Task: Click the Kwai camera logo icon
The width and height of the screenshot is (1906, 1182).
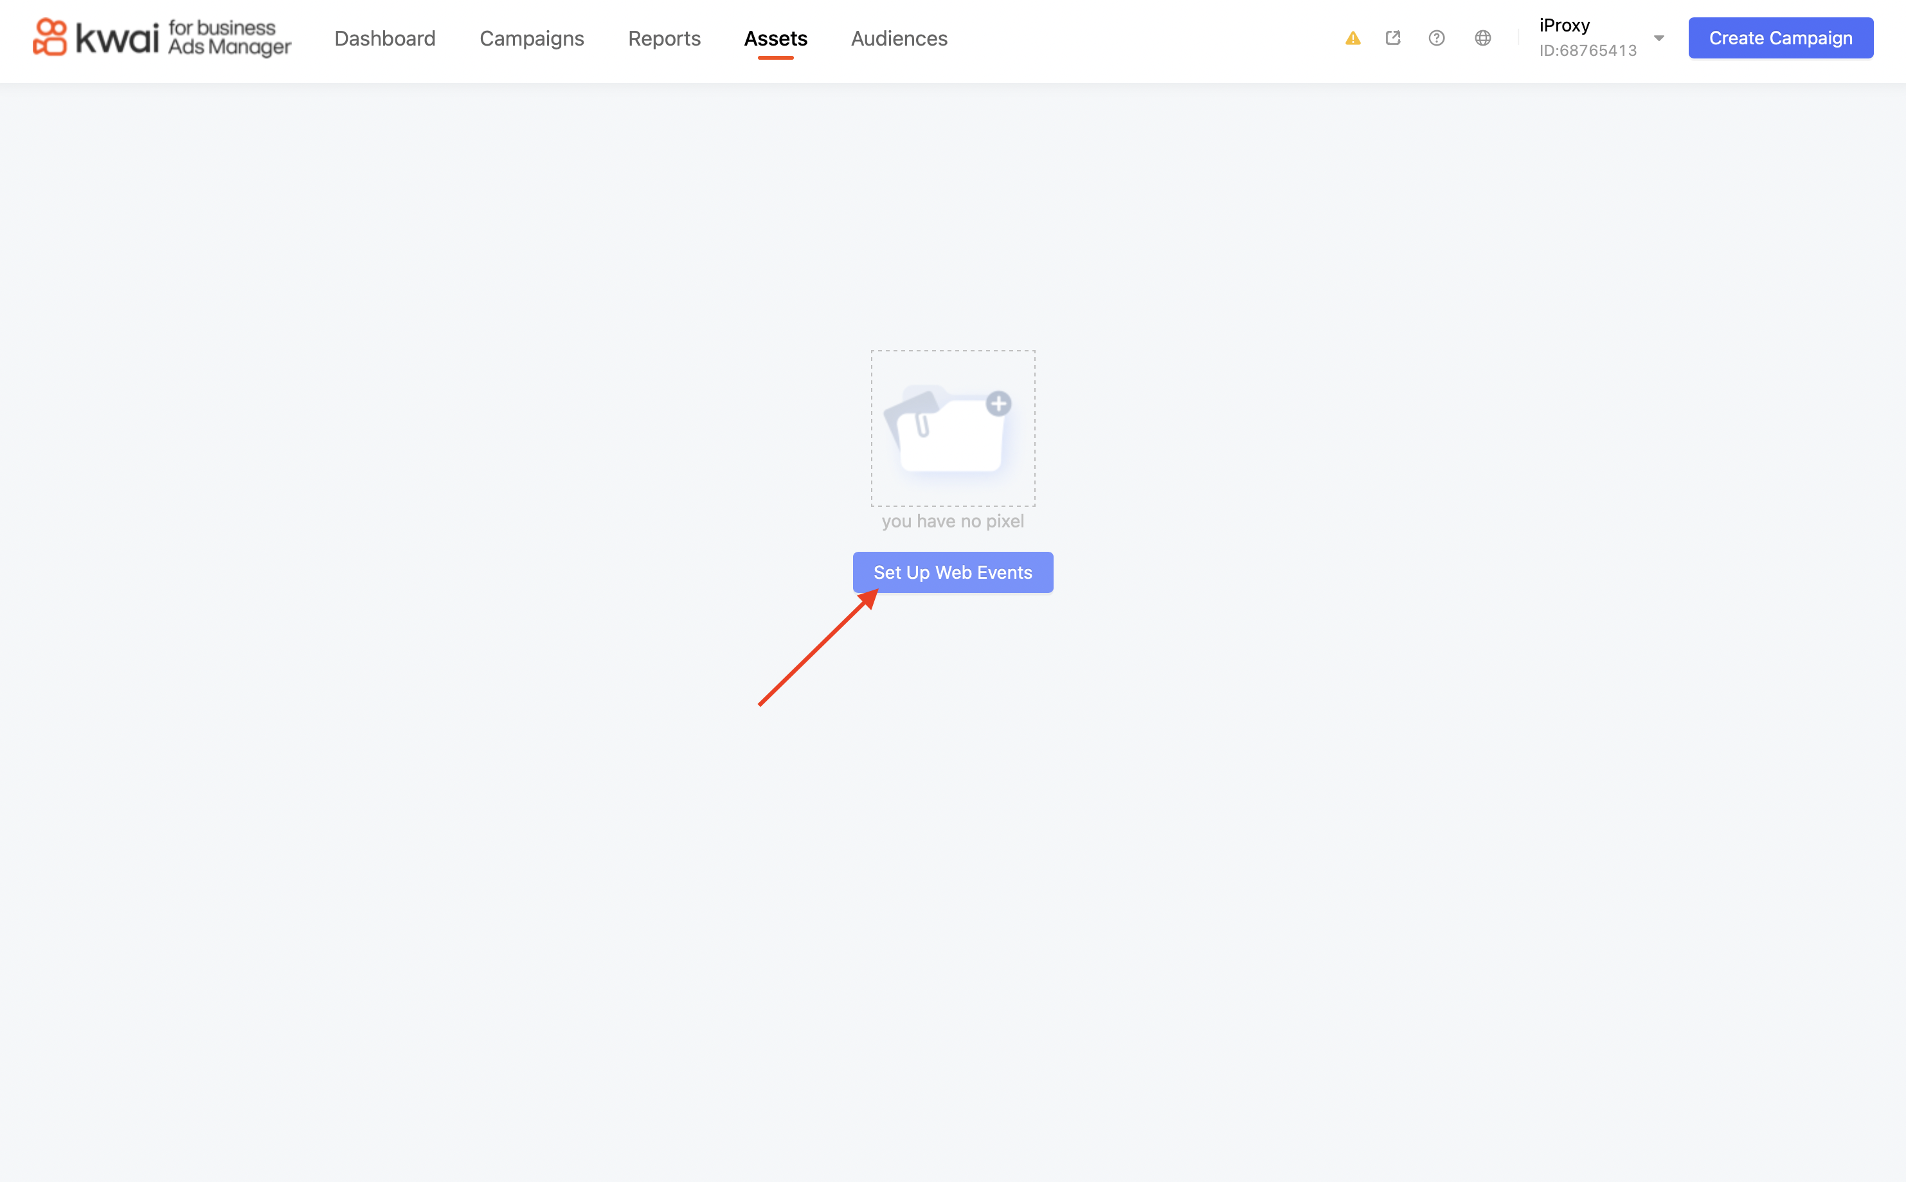Action: coord(50,37)
